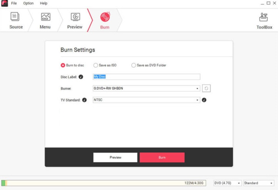Open the File menu

click(14, 3)
